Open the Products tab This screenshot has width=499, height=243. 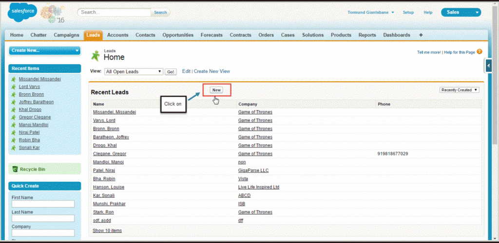[x=341, y=35]
